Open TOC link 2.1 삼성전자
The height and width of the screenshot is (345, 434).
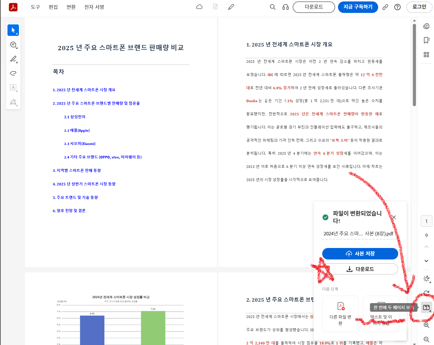(x=75, y=117)
